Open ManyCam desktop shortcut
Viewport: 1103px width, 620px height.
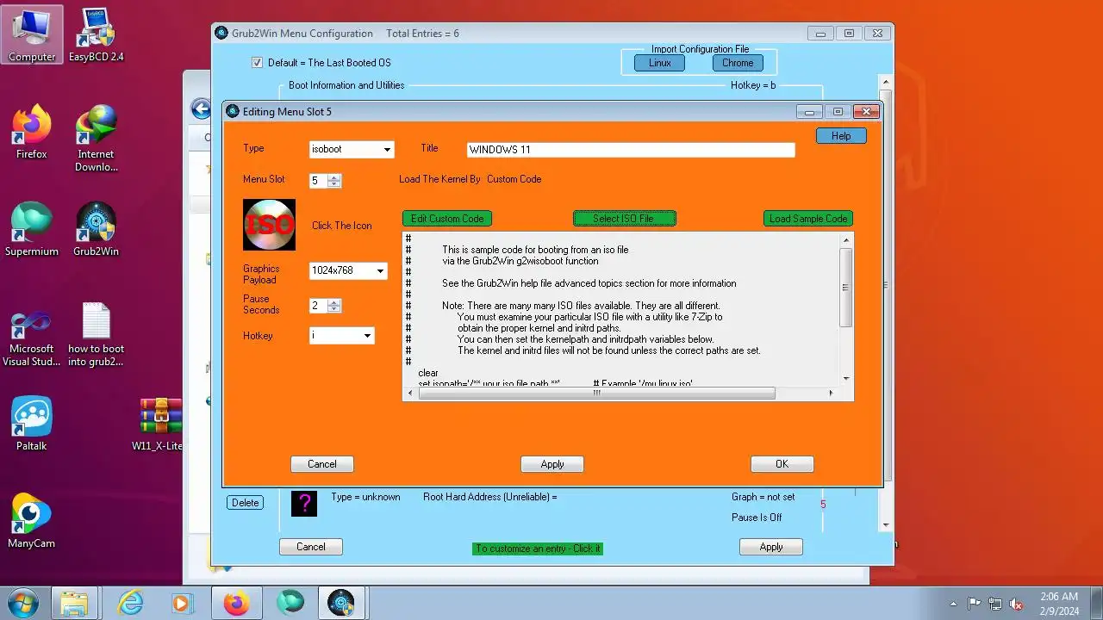(x=32, y=521)
